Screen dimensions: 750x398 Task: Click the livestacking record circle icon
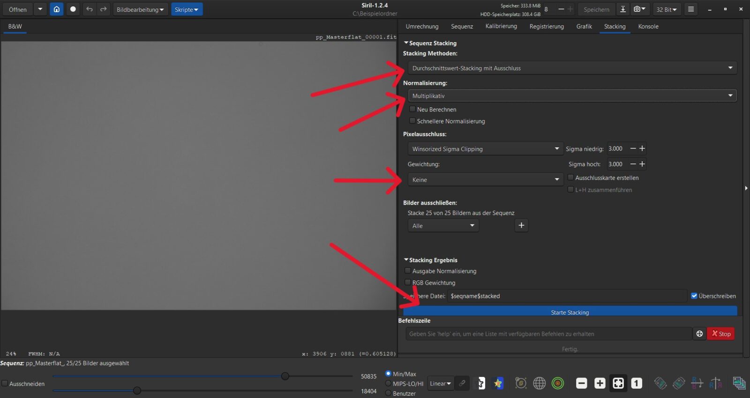point(73,9)
